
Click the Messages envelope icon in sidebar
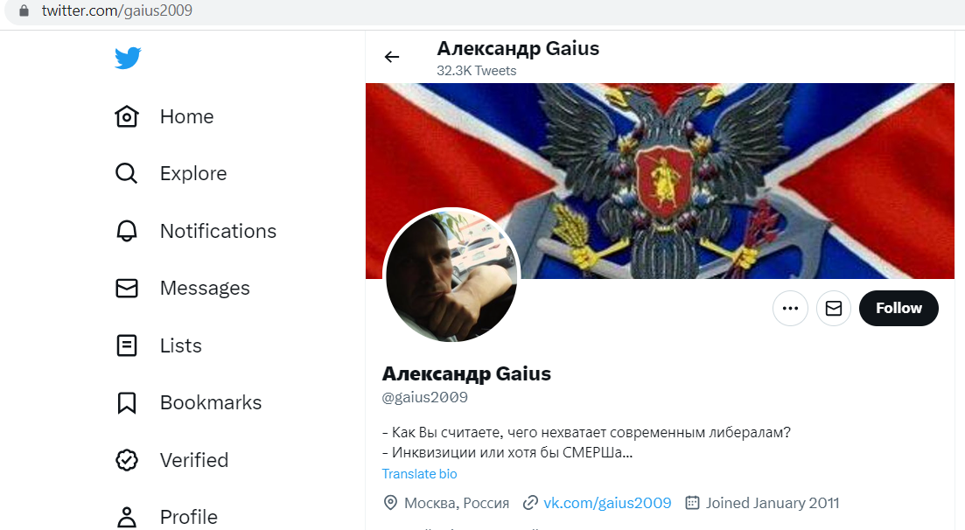coord(127,288)
